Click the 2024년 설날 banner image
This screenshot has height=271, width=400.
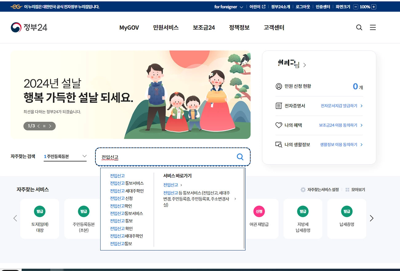[x=130, y=95]
